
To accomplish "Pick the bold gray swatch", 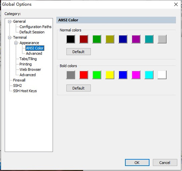I will coord(71,75).
